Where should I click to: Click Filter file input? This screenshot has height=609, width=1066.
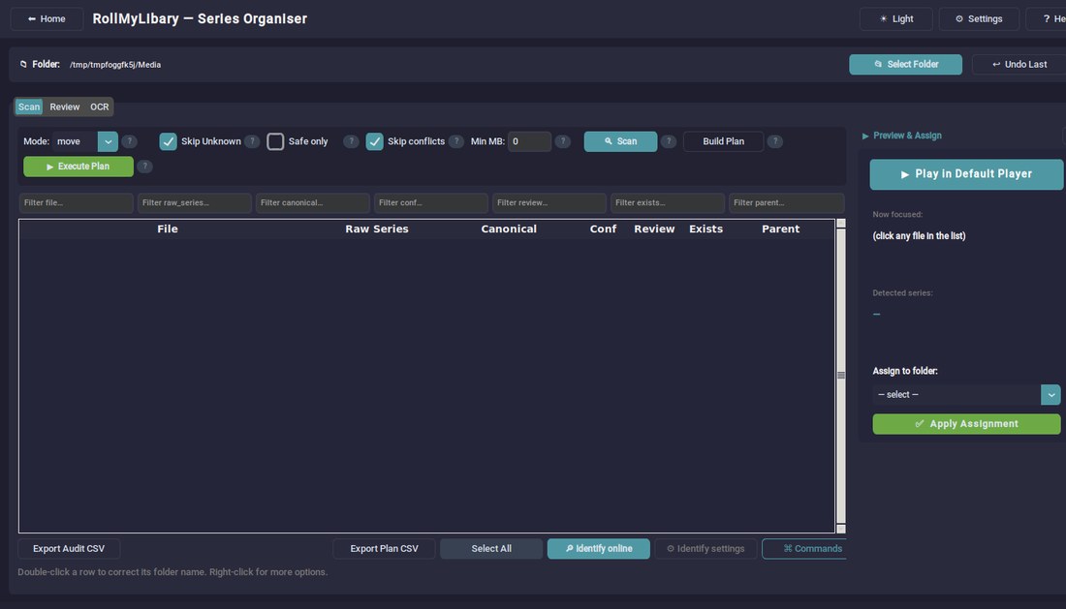tap(77, 203)
